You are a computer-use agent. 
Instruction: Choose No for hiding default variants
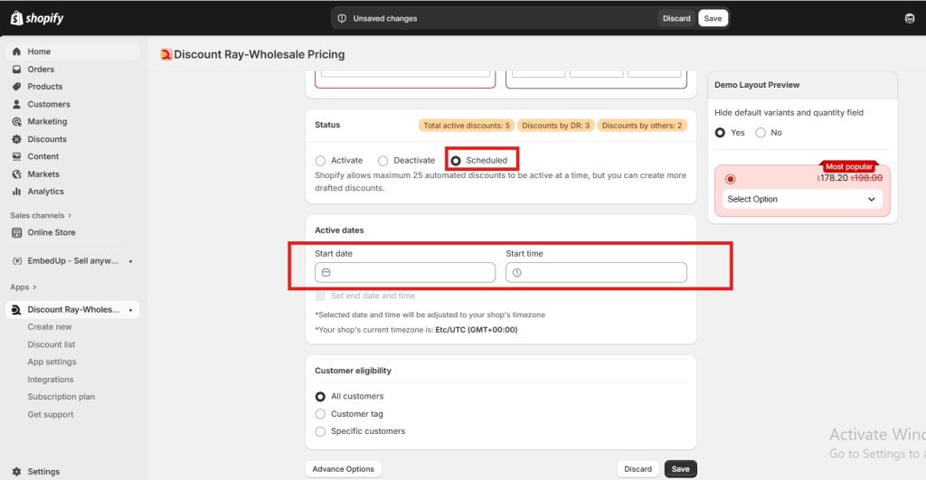tap(761, 133)
